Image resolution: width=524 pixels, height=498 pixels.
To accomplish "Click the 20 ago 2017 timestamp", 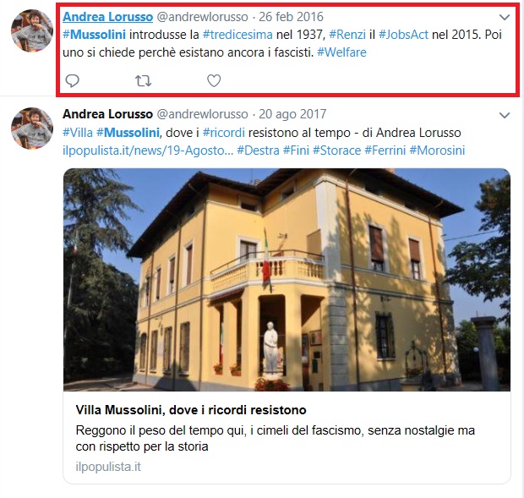I will (292, 114).
